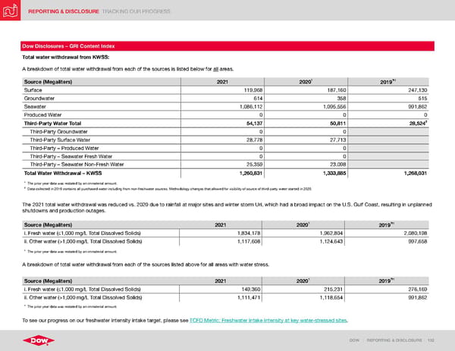Select the 2021 Groundwater value 614
455x351 pixels.
(x=258, y=99)
